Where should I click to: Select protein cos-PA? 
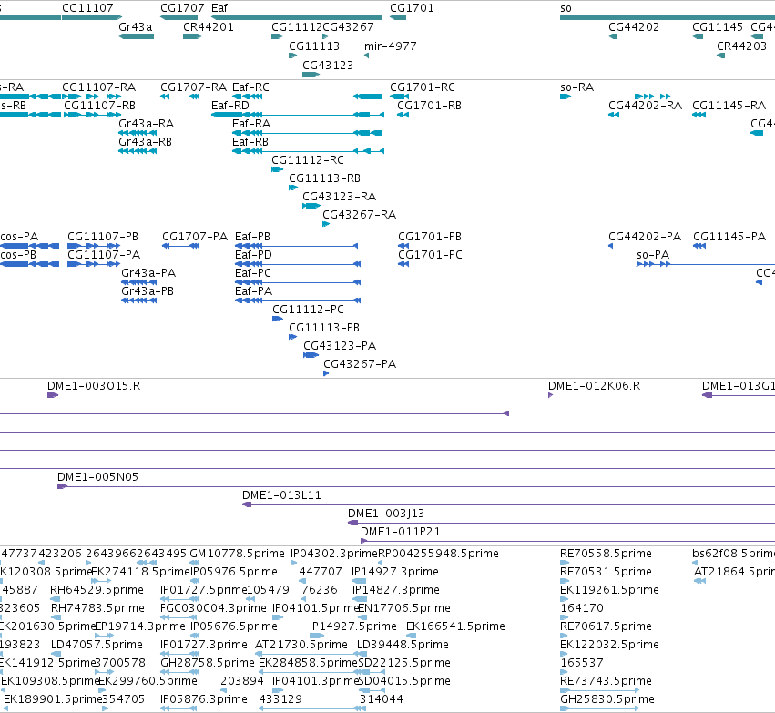click(19, 237)
